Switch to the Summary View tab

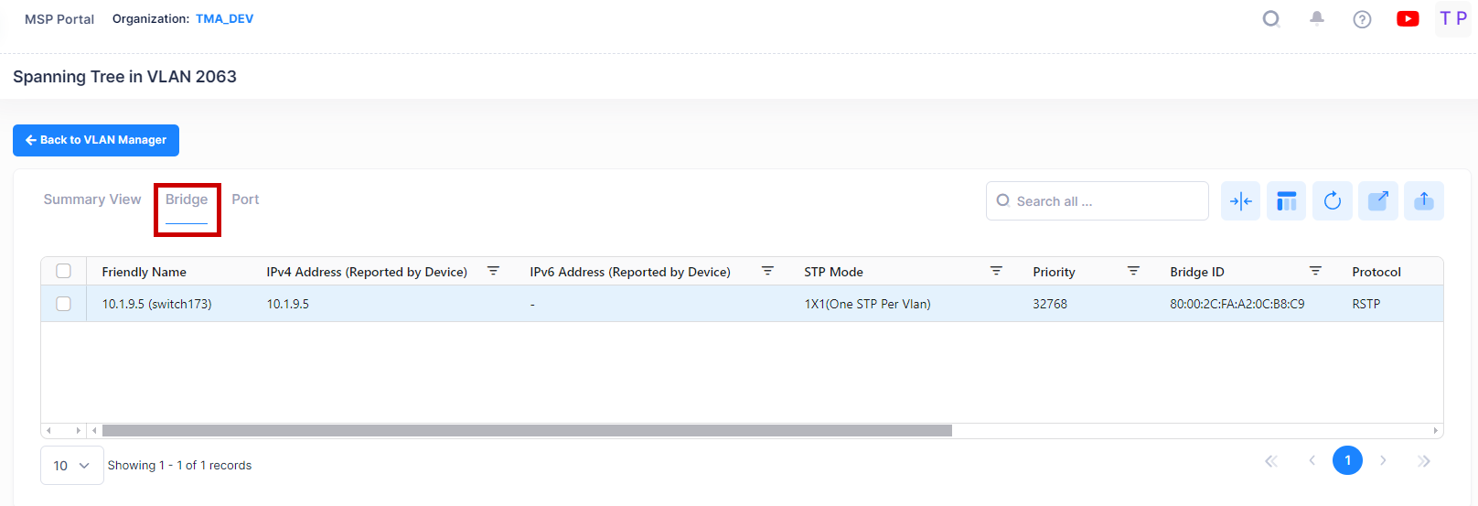(x=92, y=199)
